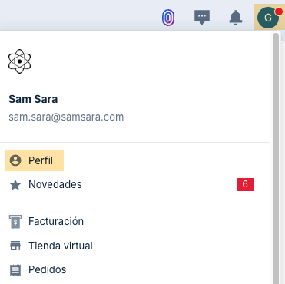
Task: Open the Perfil menu item
Action: [x=34, y=160]
